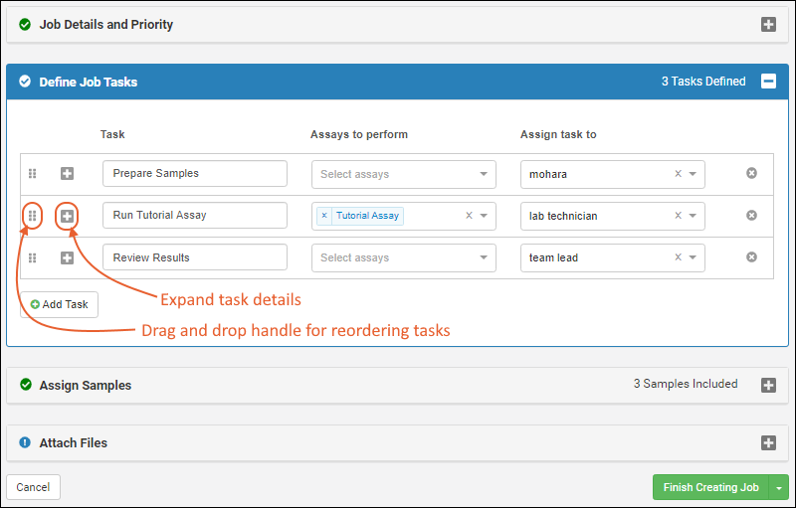The width and height of the screenshot is (796, 508).
Task: Click drag handle of Prepare Samples row
Action: [x=32, y=173]
